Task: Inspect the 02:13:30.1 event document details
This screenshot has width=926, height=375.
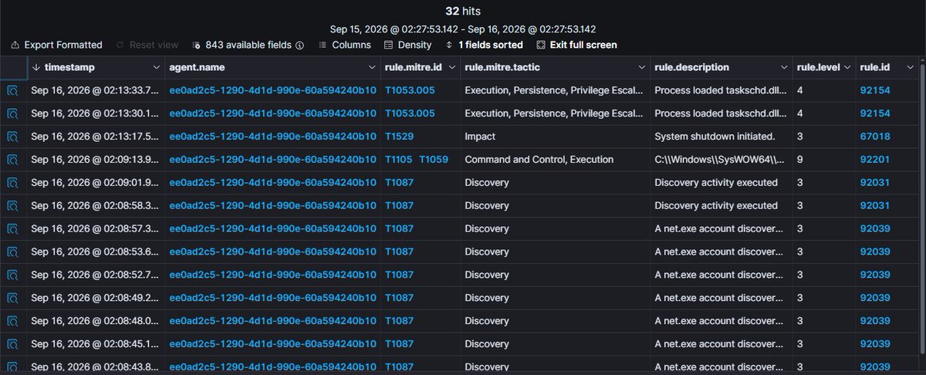Action: coord(13,113)
